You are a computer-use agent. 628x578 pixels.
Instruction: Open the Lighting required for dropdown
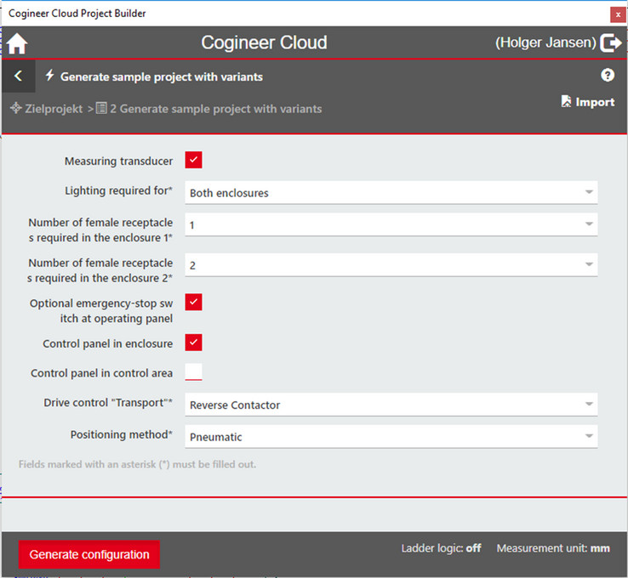tap(391, 193)
